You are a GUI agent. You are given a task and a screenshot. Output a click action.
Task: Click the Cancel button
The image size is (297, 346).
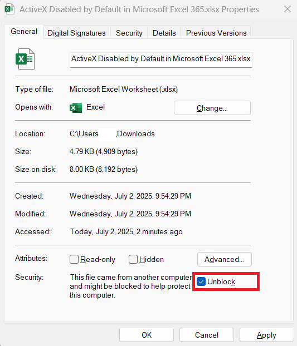207,335
